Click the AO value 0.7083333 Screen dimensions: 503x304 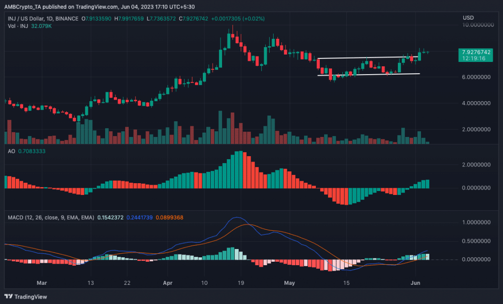32,151
